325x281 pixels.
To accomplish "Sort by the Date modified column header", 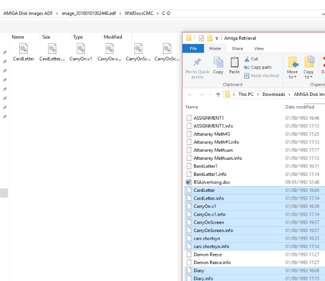I will [x=299, y=107].
